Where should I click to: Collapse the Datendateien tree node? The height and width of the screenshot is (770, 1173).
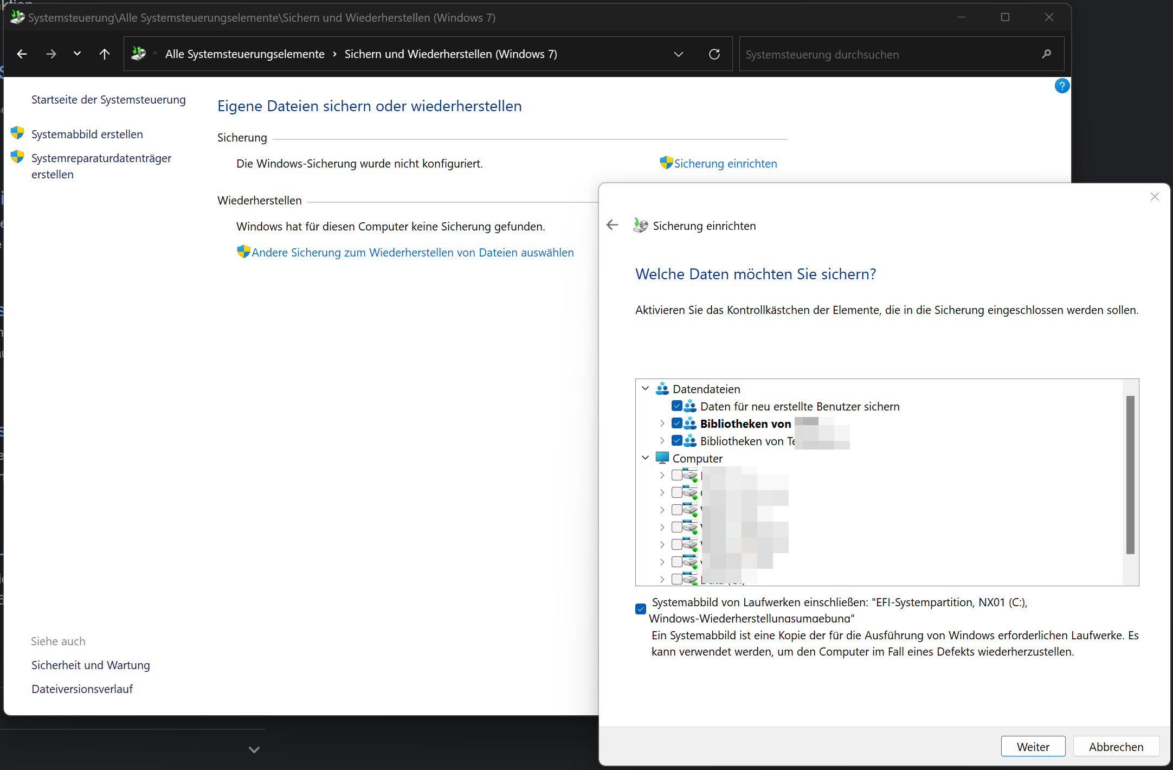coord(645,388)
